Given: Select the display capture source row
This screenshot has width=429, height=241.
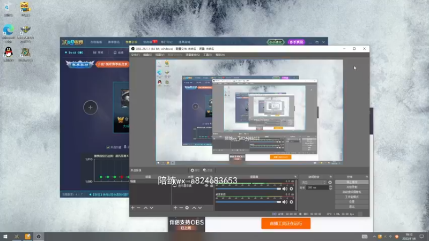Looking at the screenshot, I should [193, 185].
